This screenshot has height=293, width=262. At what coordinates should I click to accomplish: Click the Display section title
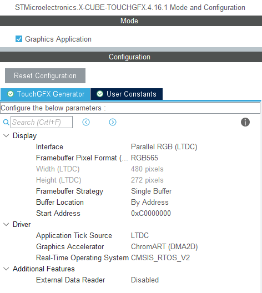pos(24,136)
